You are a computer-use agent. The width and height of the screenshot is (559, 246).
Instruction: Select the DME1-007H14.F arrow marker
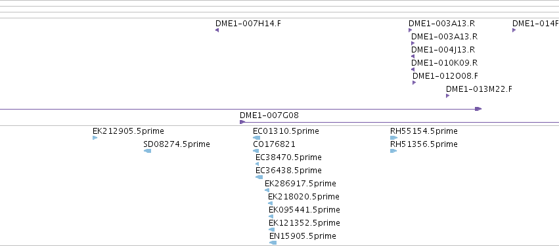coord(217,30)
